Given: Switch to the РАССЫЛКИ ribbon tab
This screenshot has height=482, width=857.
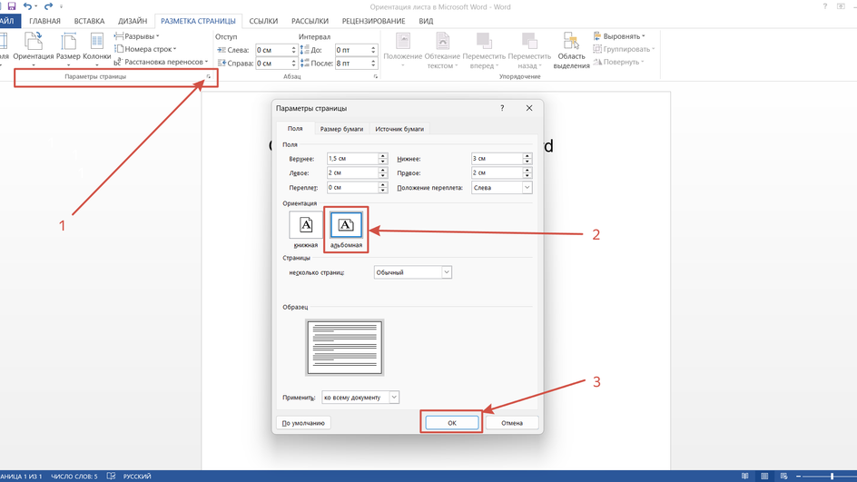Looking at the screenshot, I should pos(310,21).
